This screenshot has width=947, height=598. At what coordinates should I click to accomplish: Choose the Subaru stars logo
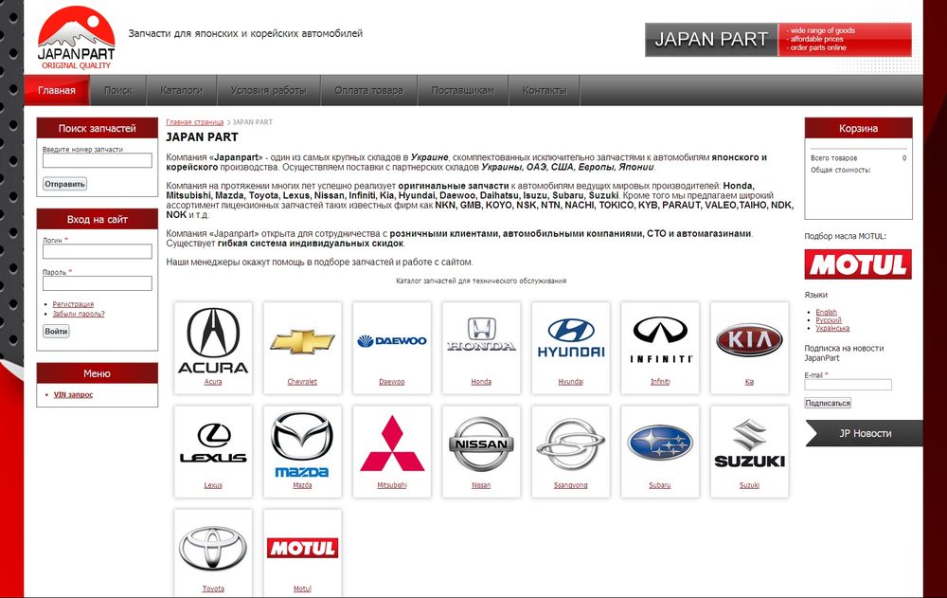click(660, 443)
